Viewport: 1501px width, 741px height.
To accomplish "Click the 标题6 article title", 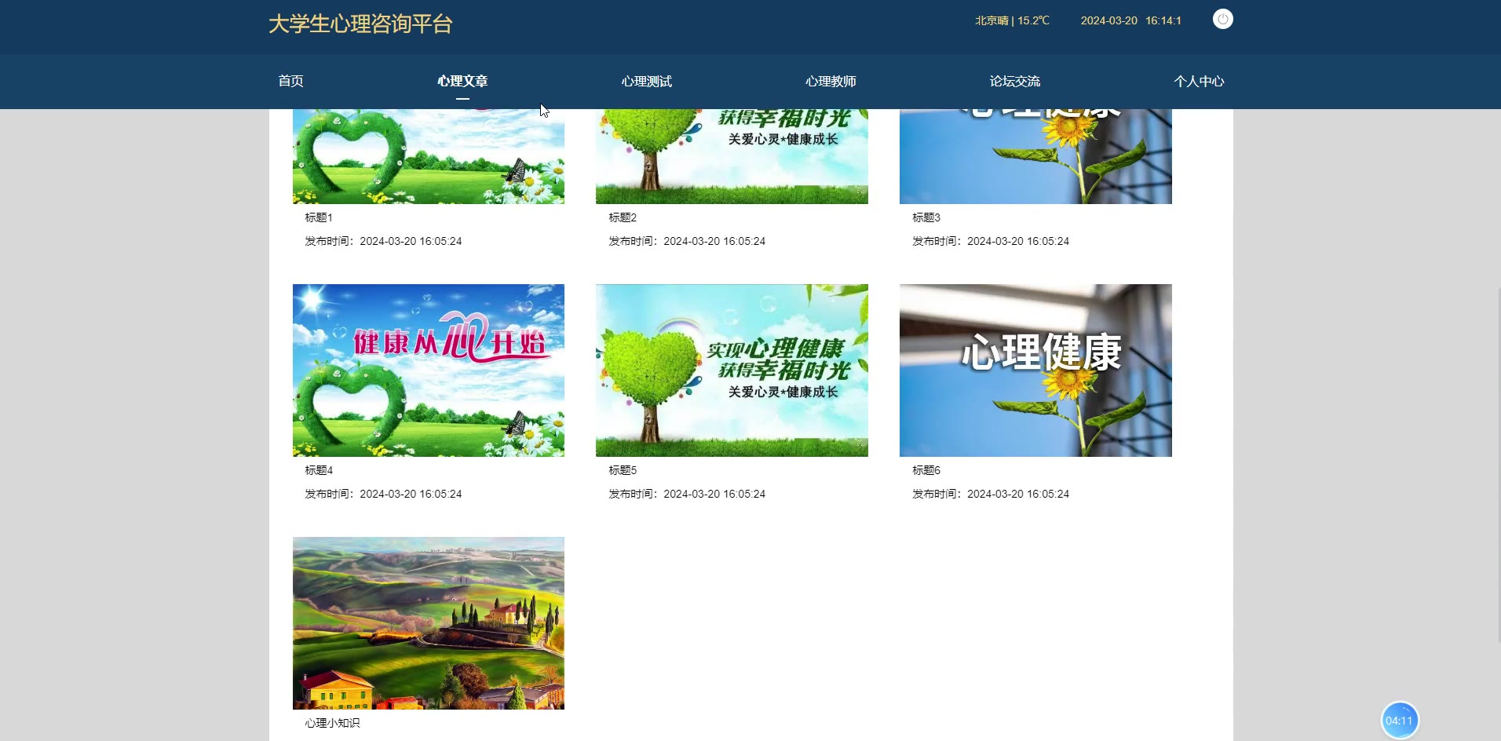I will coord(926,470).
